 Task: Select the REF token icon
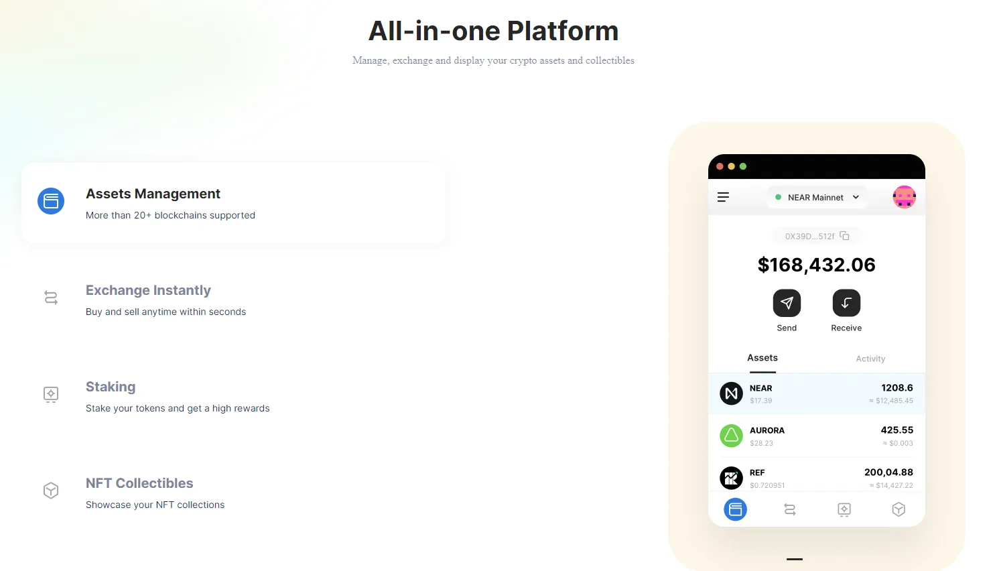pyautogui.click(x=731, y=478)
